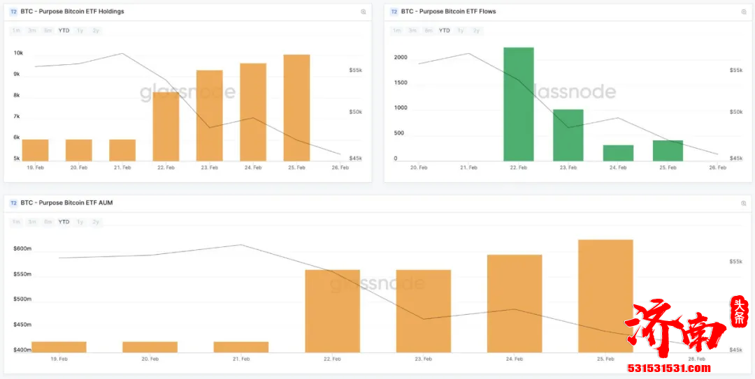Choose the 2y range on ETF AUM chart

tap(96, 222)
